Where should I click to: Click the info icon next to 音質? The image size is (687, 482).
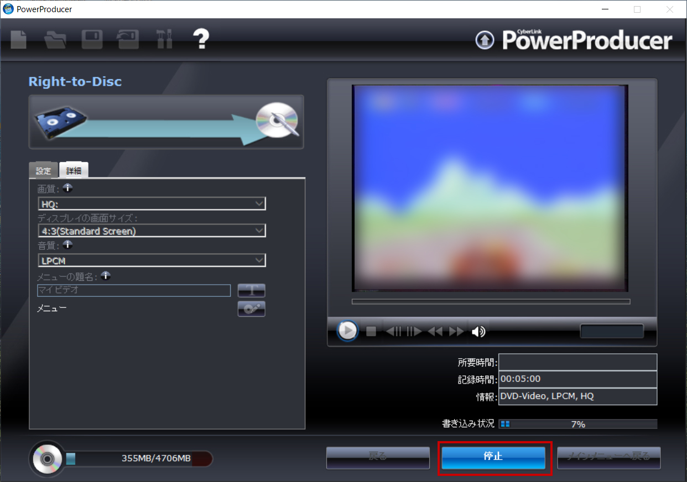point(67,244)
